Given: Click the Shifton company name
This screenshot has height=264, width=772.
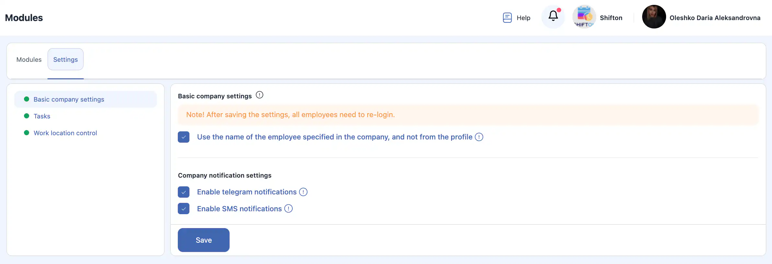Looking at the screenshot, I should 611,18.
